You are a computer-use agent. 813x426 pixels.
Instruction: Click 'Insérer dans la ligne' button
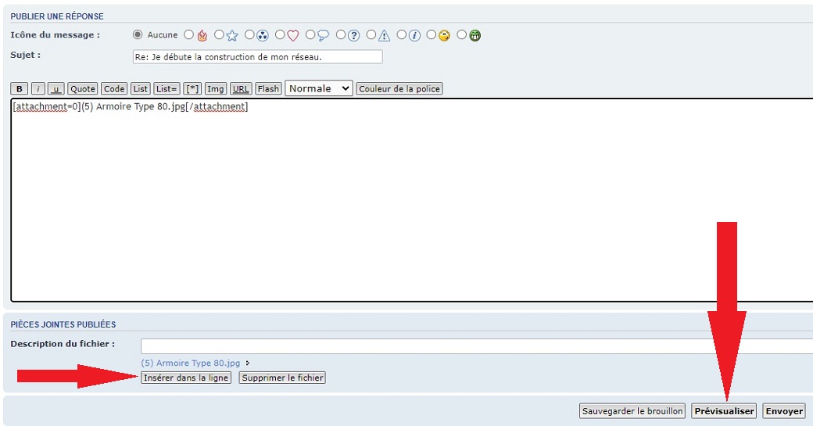[x=186, y=378]
